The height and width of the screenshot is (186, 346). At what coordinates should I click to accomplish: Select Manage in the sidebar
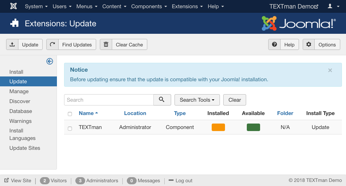tap(19, 91)
